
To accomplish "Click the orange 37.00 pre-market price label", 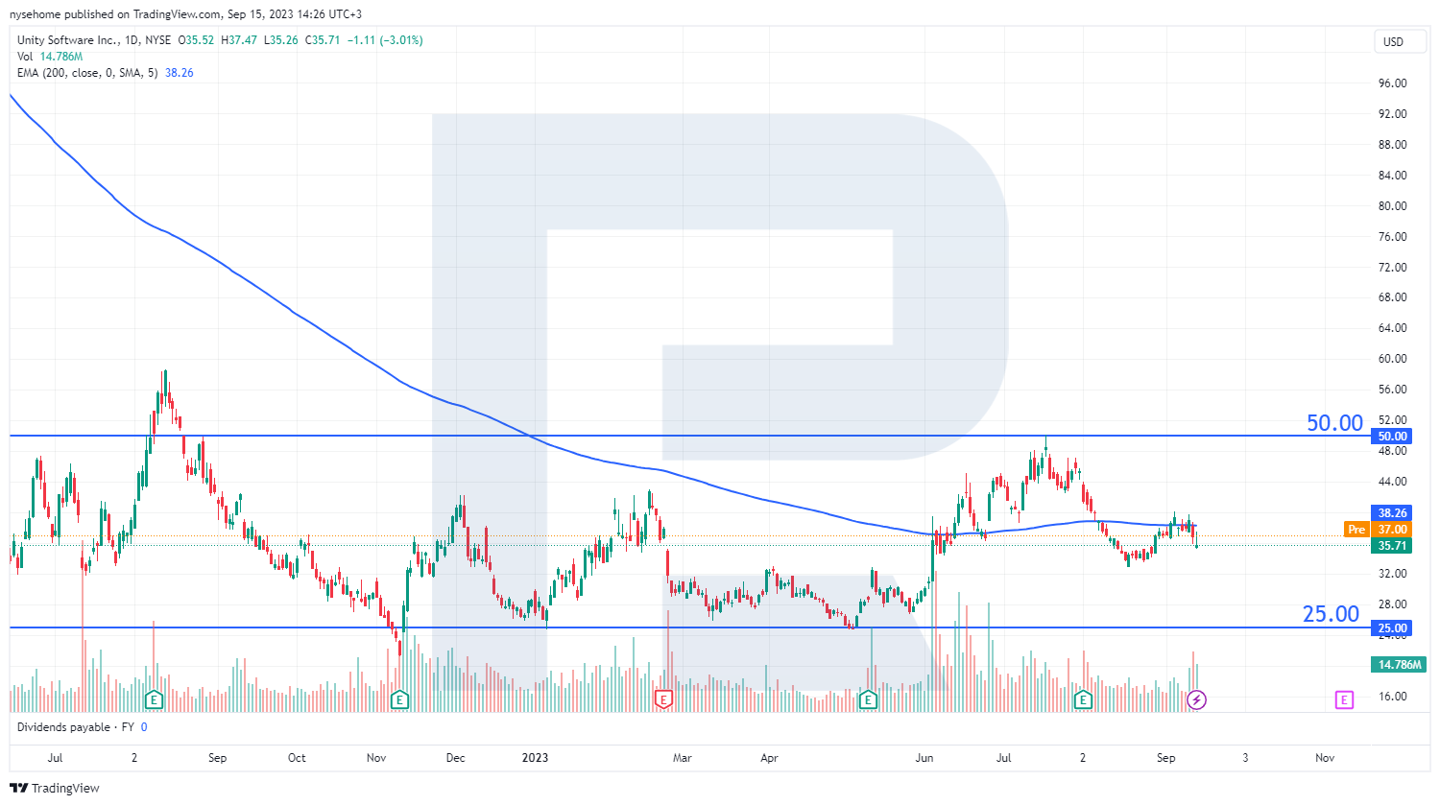I will (1392, 530).
